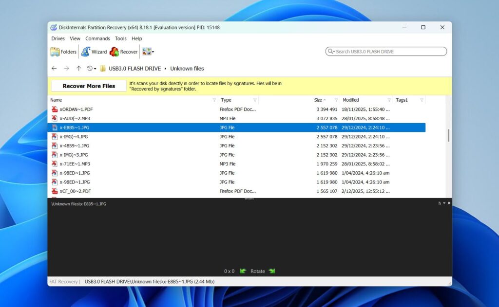Open the Commands menu
This screenshot has height=307, width=499.
[x=97, y=38]
